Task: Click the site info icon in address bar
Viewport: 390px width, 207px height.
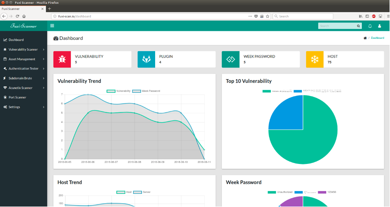Action: coord(55,16)
